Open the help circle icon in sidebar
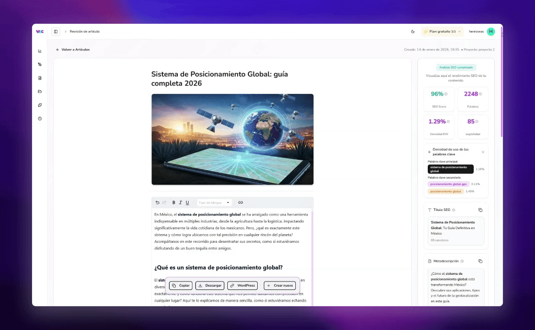 click(x=40, y=119)
